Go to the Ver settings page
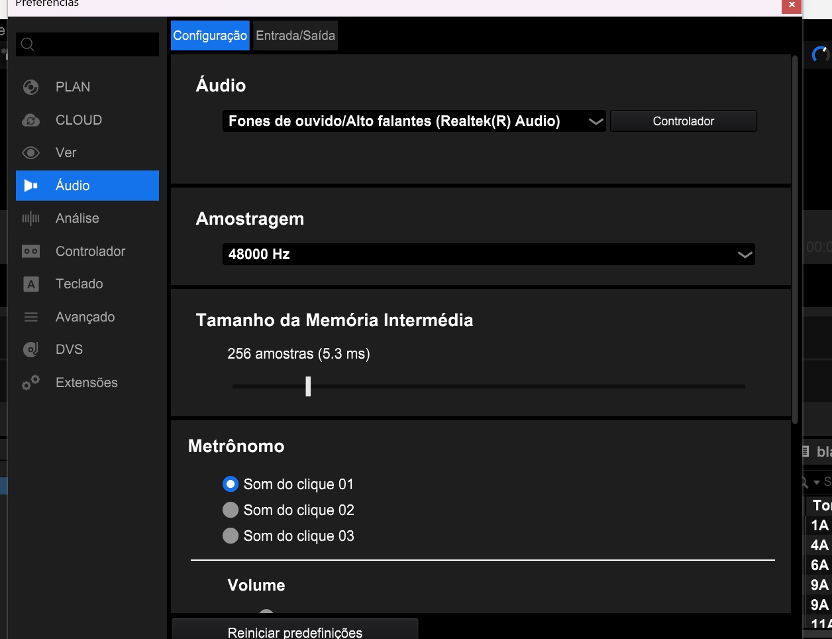 click(x=66, y=152)
